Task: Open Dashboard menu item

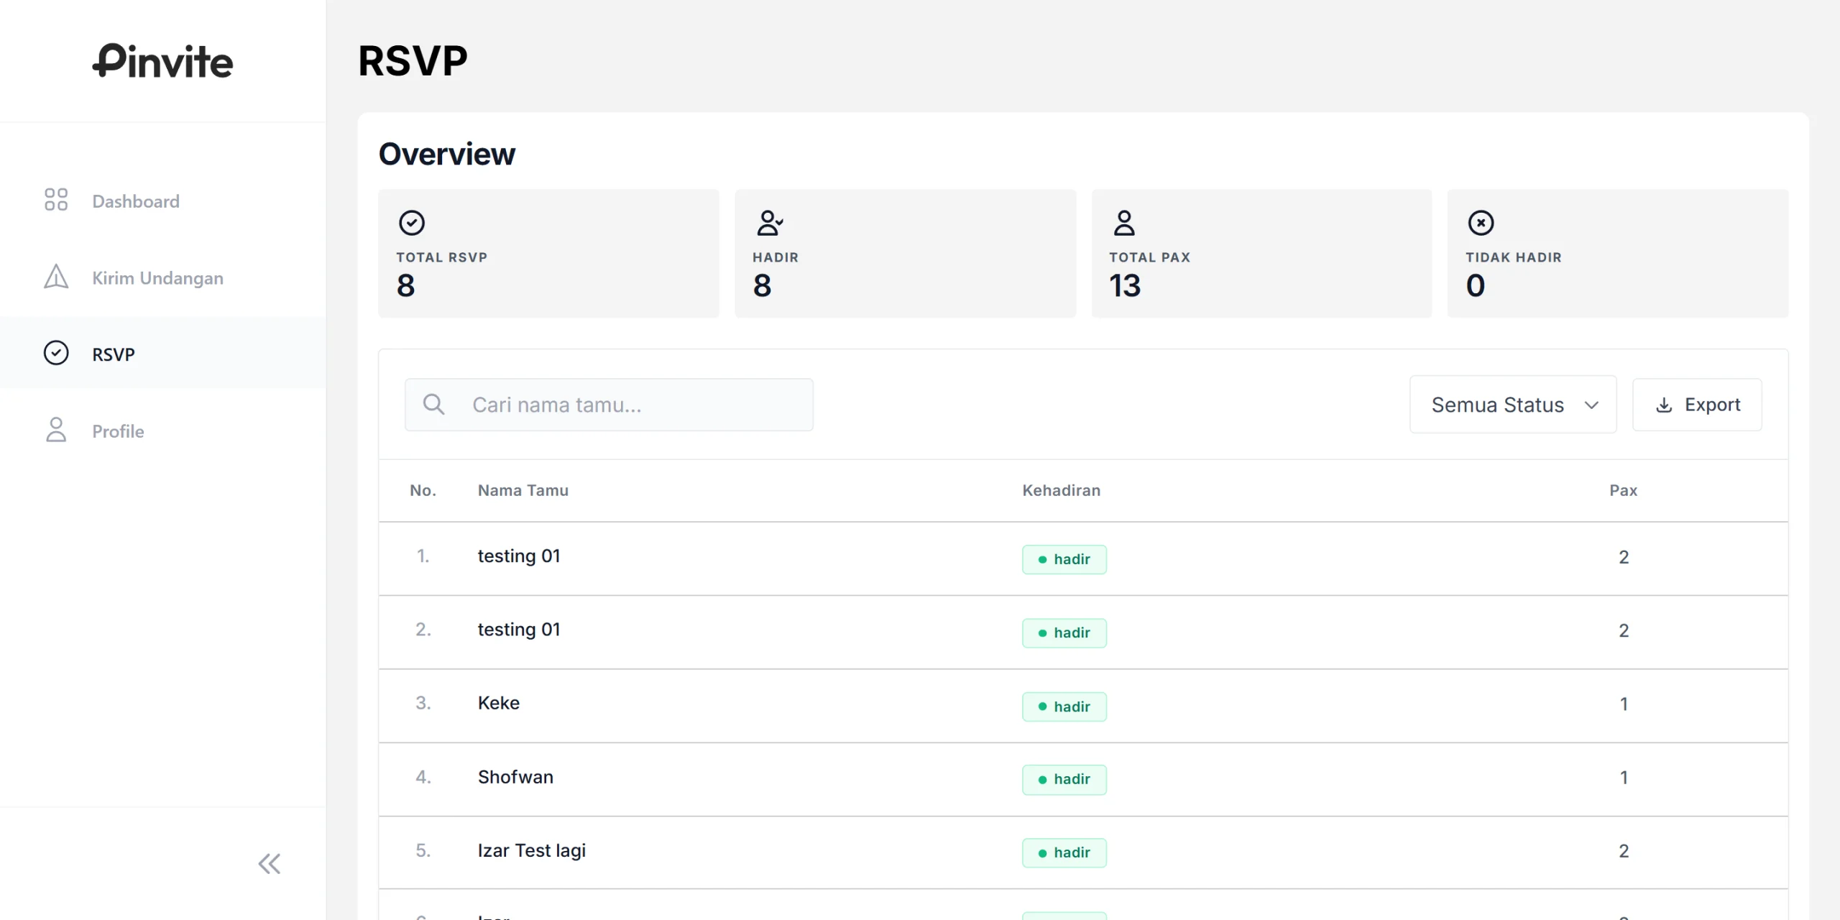Action: click(136, 201)
